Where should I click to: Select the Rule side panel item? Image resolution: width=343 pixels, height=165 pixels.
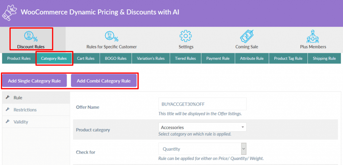click(36, 98)
